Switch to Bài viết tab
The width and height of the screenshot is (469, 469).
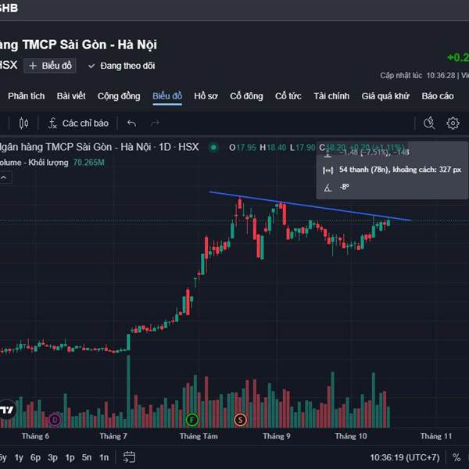click(71, 96)
